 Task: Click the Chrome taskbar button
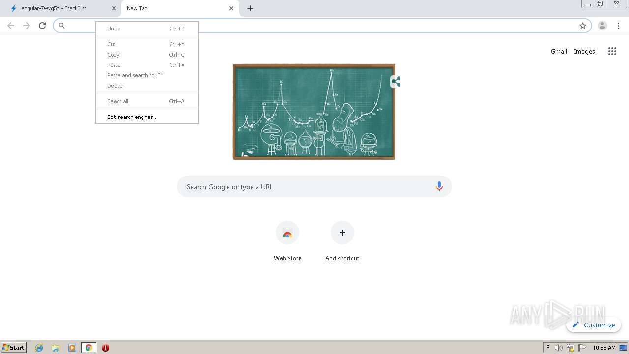tap(88, 348)
